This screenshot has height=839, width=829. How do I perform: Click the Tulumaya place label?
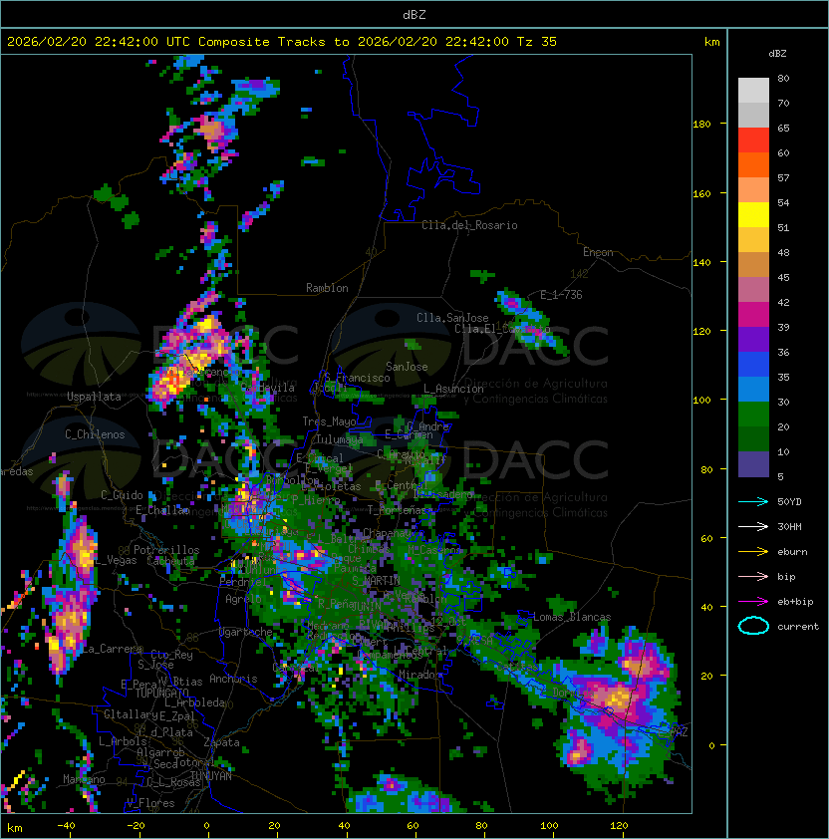click(340, 439)
